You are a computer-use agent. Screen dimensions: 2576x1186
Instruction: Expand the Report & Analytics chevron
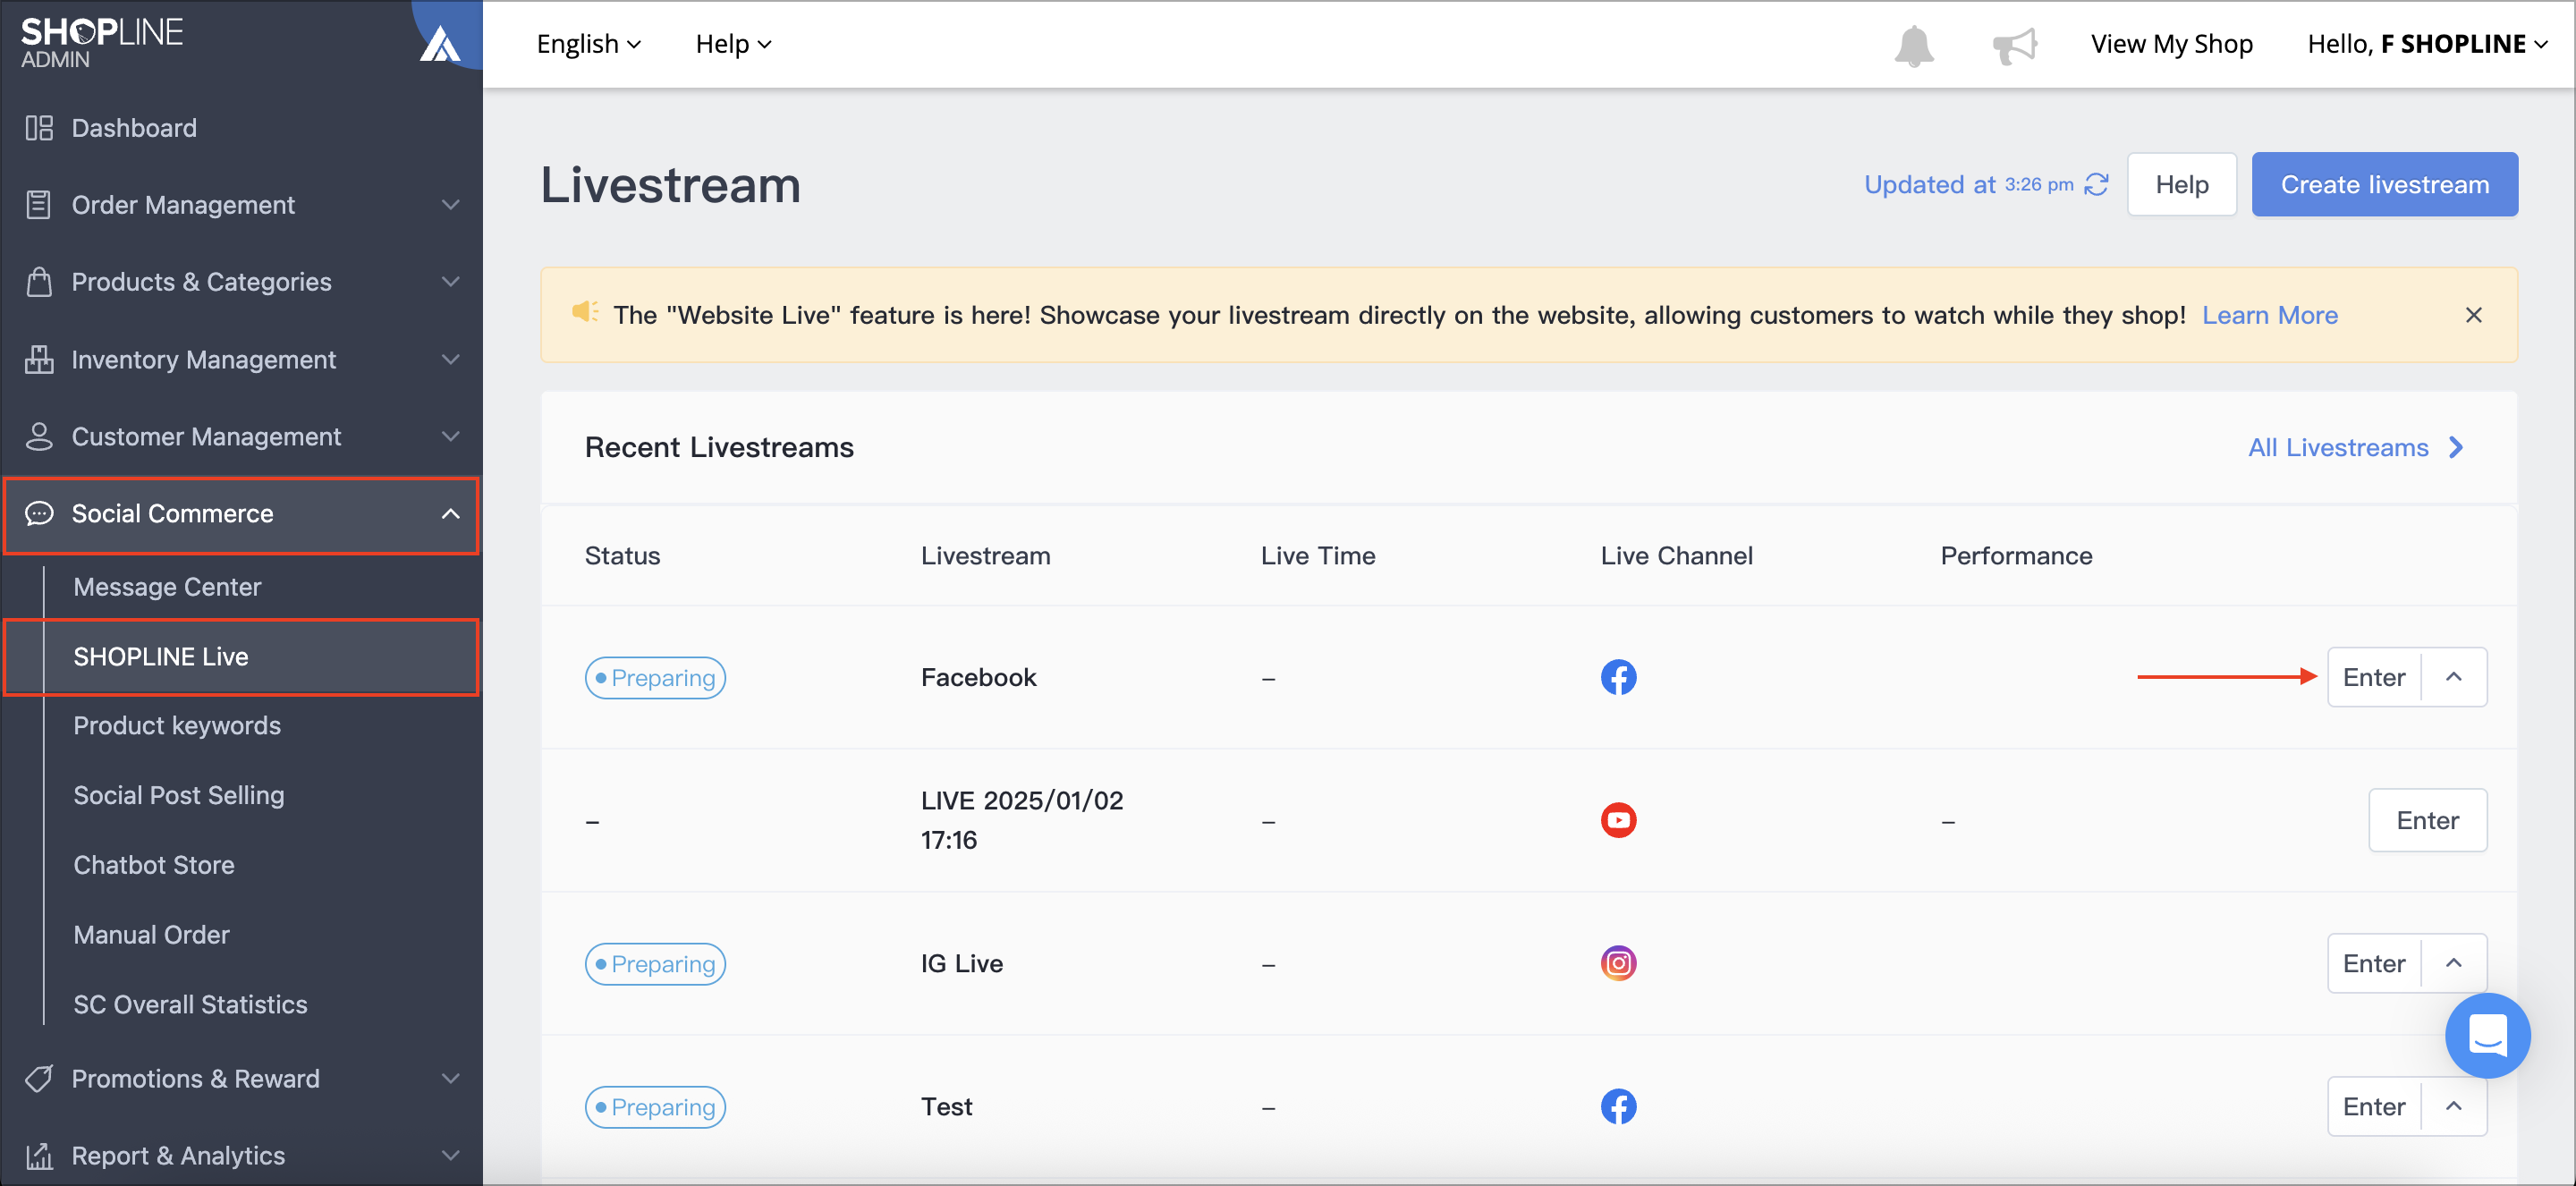451,1155
